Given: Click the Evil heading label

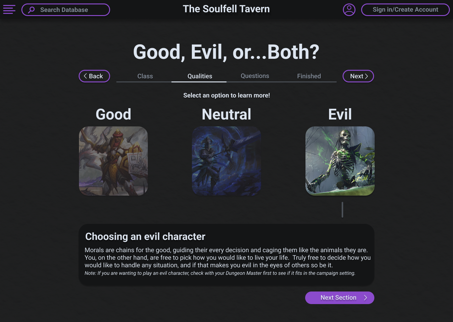Looking at the screenshot, I should [340, 114].
